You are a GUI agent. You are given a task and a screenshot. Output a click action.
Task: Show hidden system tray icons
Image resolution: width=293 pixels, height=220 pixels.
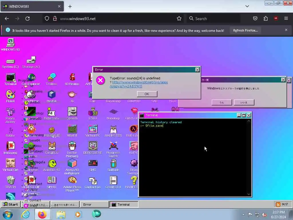click(x=243, y=215)
